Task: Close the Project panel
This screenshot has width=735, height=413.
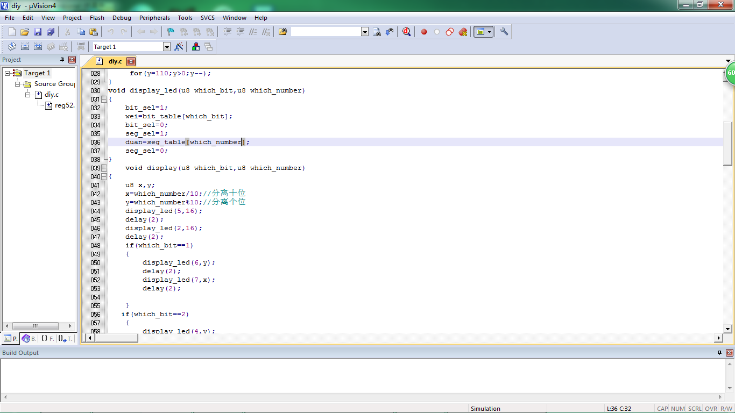Action: [x=72, y=60]
